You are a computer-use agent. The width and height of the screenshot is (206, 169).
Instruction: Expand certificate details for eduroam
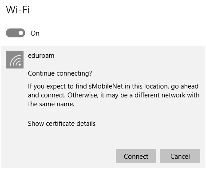62,124
